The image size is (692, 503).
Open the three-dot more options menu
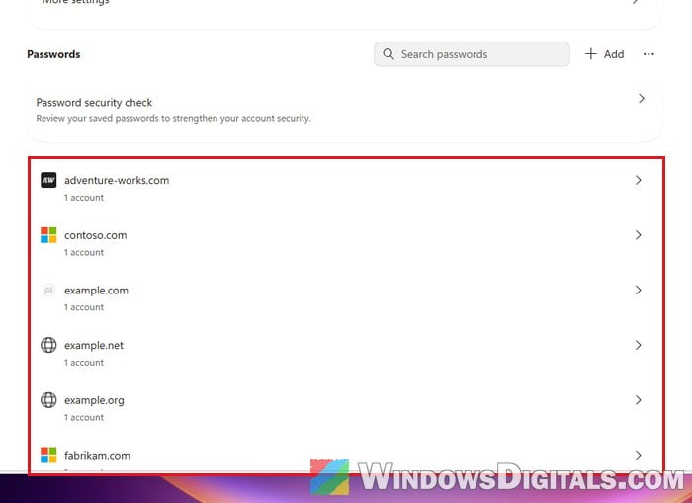pyautogui.click(x=649, y=54)
